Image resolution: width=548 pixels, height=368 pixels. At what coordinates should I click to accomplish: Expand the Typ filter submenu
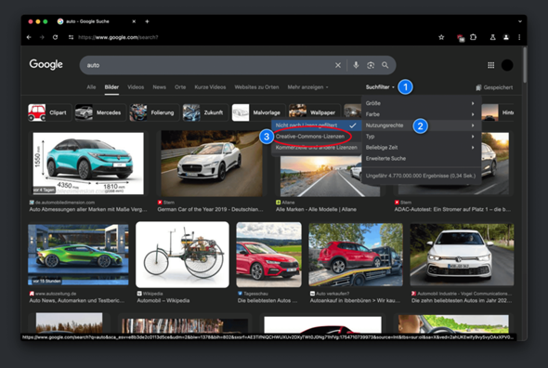click(421, 137)
